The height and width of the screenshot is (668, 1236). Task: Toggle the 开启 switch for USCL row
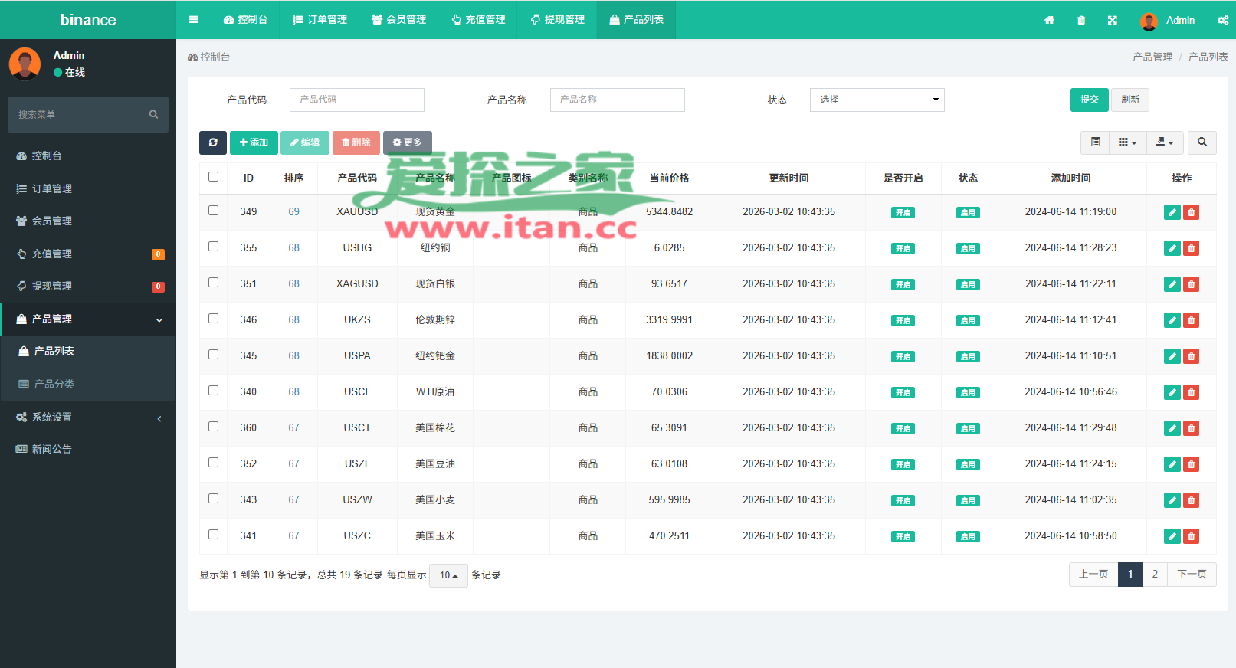[903, 392]
